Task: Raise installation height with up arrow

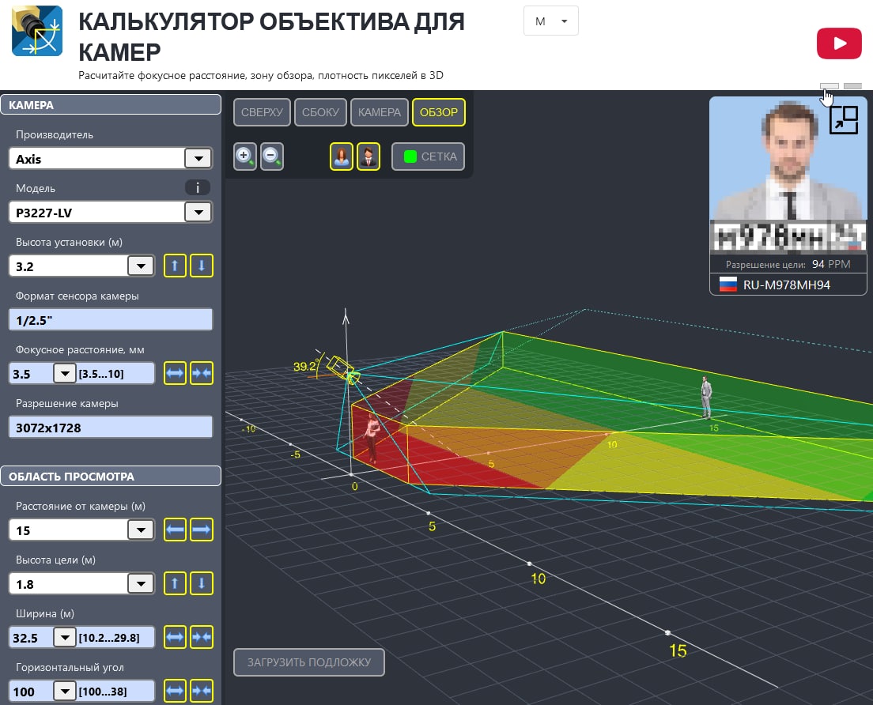Action: tap(175, 266)
